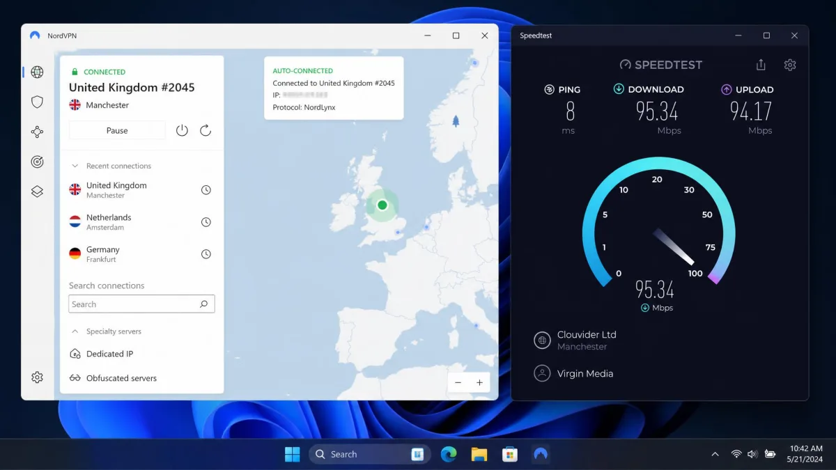The width and height of the screenshot is (836, 470).
Task: Collapse the Recent connections section
Action: [x=75, y=166]
